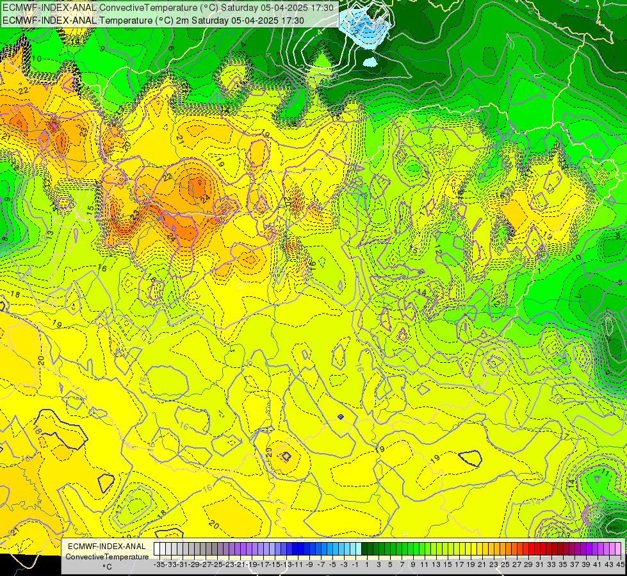Click legend scale value 23

coord(493,564)
